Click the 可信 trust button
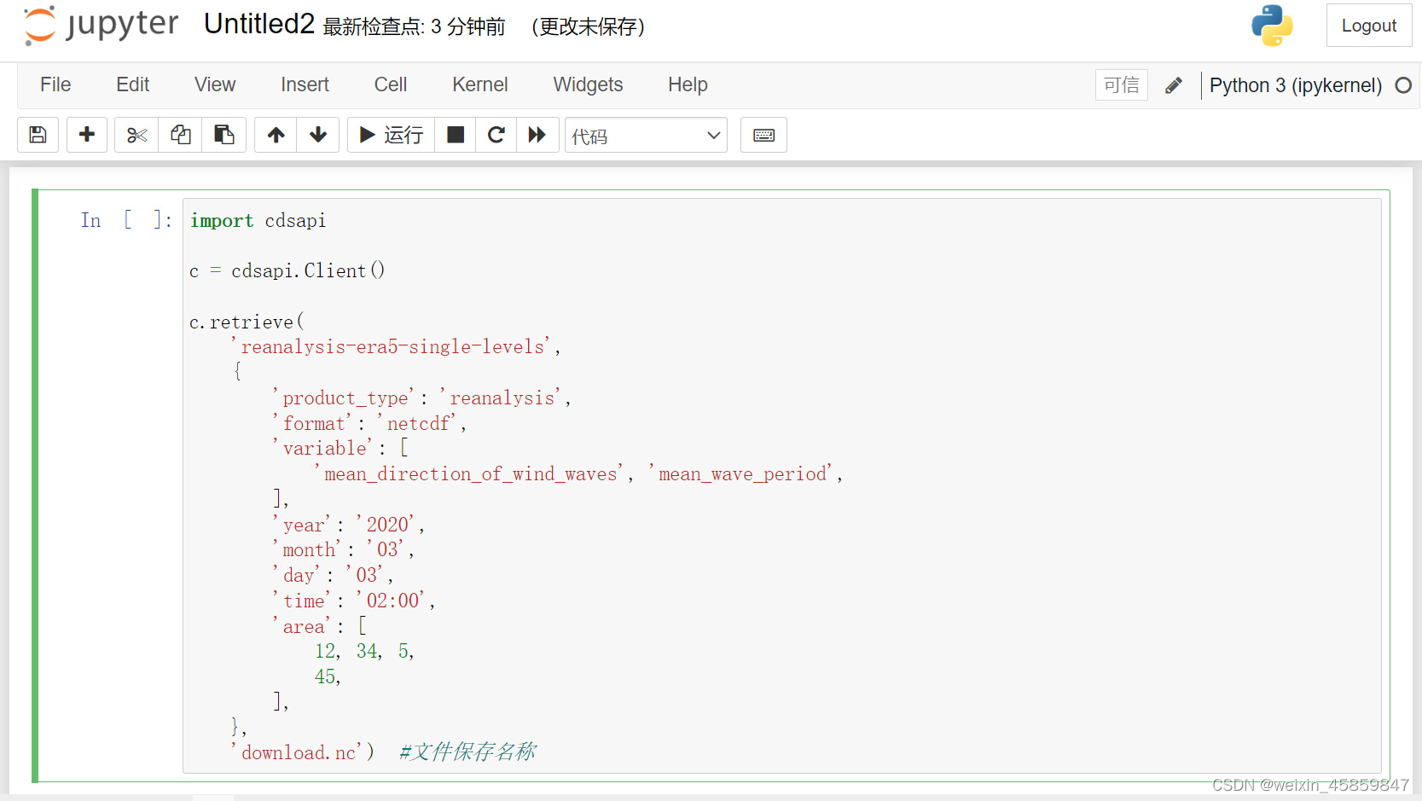Screen dimensions: 1422x801 [x=1120, y=85]
